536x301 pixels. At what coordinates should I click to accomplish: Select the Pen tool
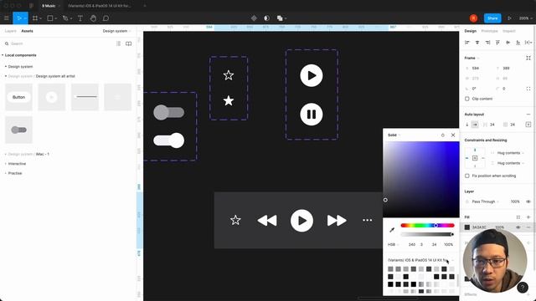point(65,18)
